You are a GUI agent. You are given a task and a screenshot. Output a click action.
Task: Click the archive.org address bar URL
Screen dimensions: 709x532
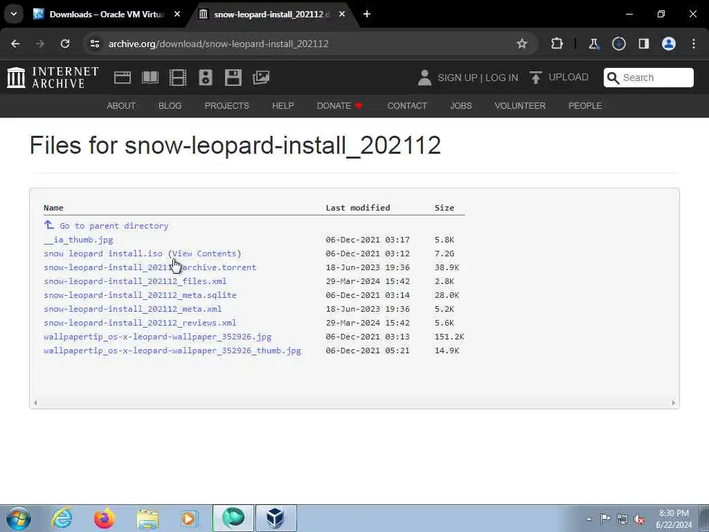(x=218, y=44)
